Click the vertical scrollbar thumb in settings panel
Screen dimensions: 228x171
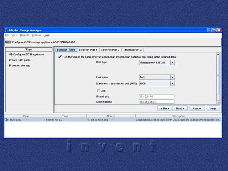coord(218,75)
